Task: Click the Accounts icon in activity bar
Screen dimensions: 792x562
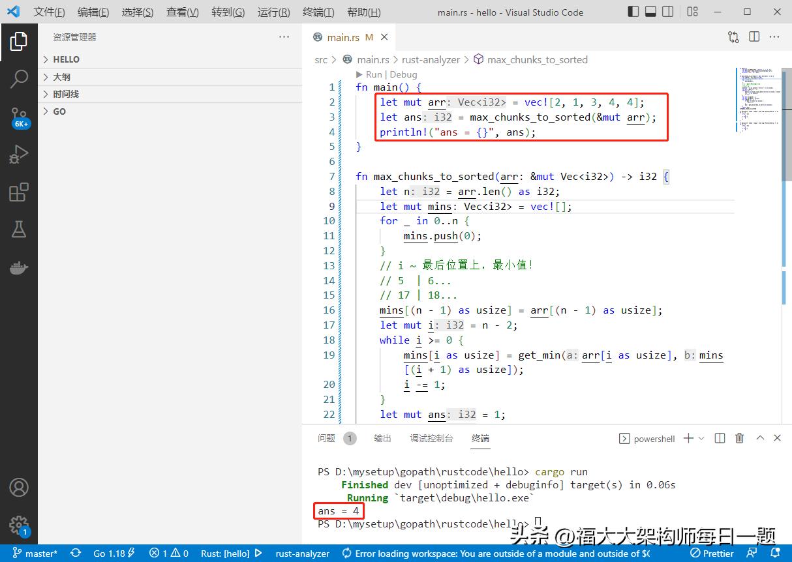Action: [x=19, y=487]
